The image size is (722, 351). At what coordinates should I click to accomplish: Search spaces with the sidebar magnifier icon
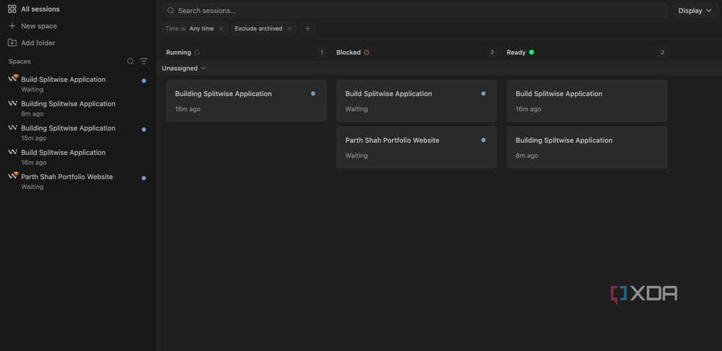click(x=131, y=61)
